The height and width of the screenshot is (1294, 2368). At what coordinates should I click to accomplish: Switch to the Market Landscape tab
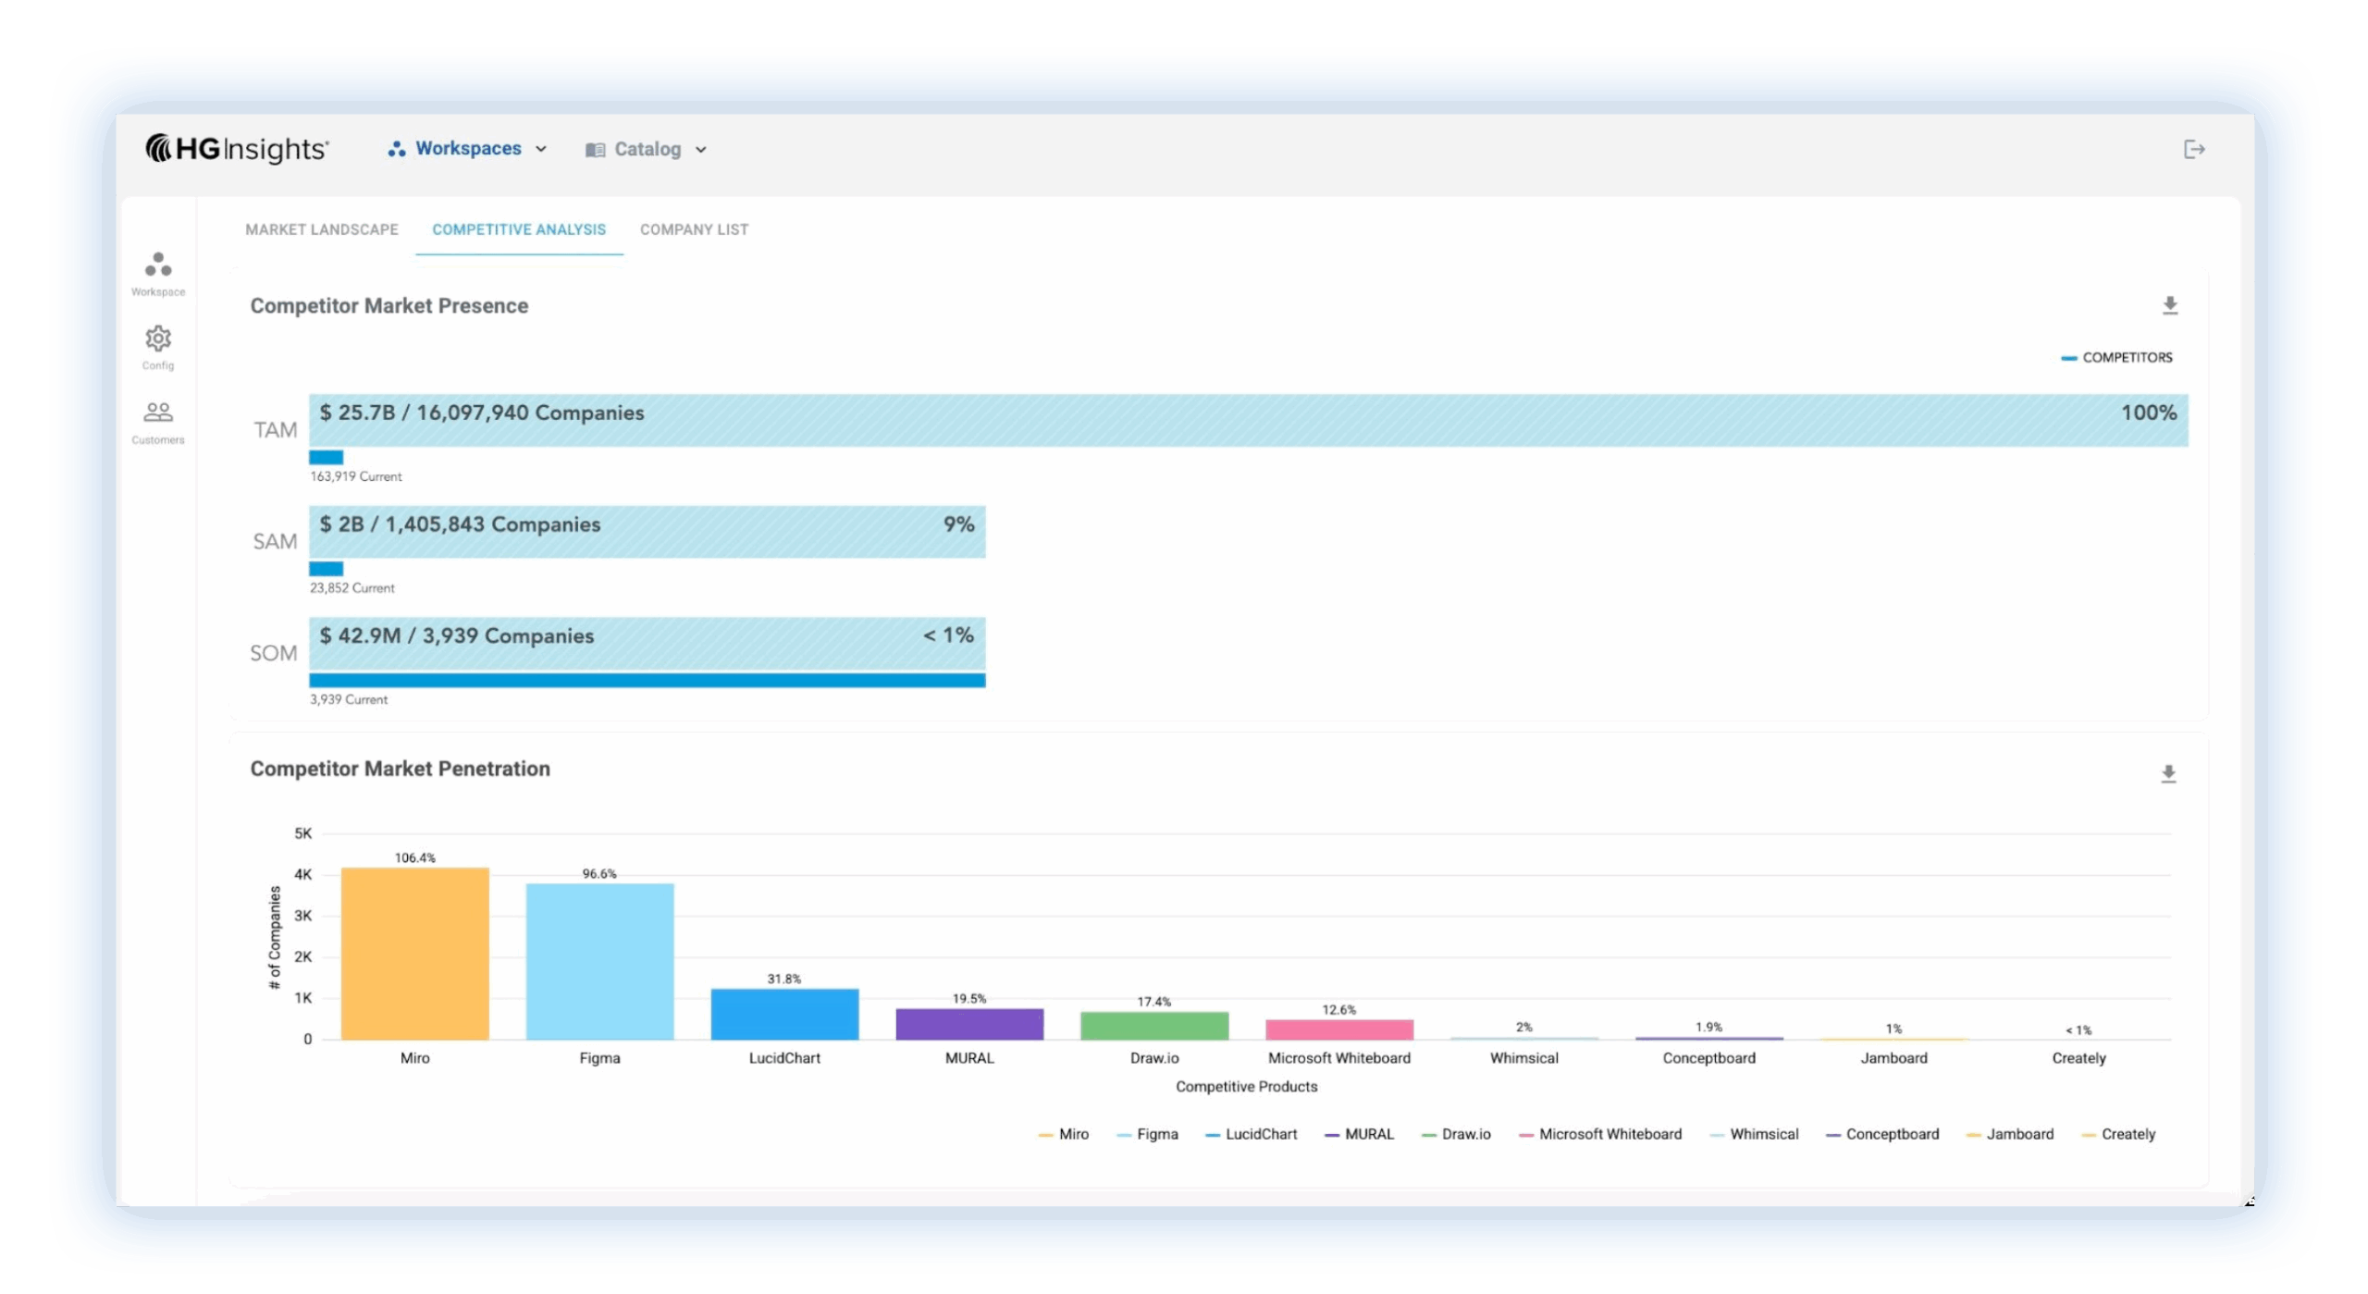322,229
